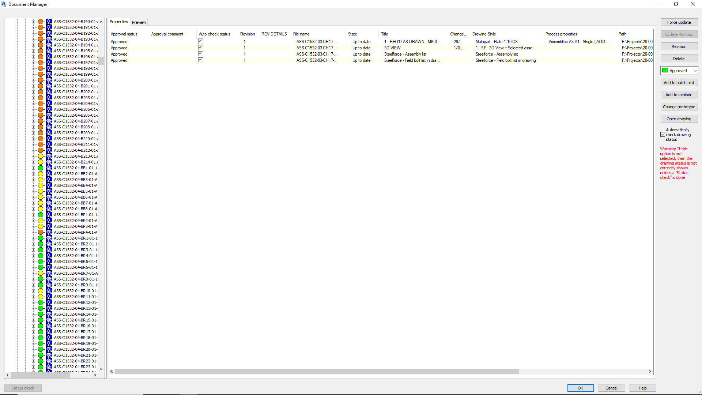Click the blue drawing icon for ASS-C1532-04-BR1-01
702x395 pixels.
pyautogui.click(x=49, y=238)
